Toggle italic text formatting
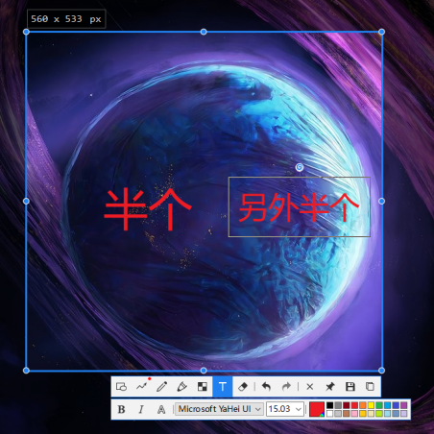Viewport: 434px width, 434px height. pyautogui.click(x=141, y=409)
